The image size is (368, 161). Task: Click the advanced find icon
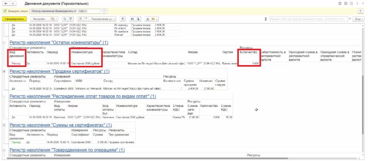pyautogui.click(x=70, y=19)
